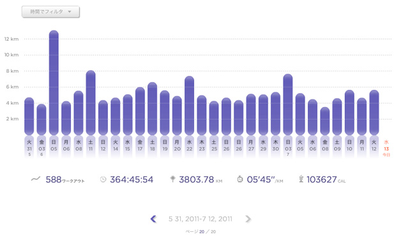The height and width of the screenshot is (237, 396).
Task: Click the dropdown arrow on the filter button
Action: click(70, 12)
